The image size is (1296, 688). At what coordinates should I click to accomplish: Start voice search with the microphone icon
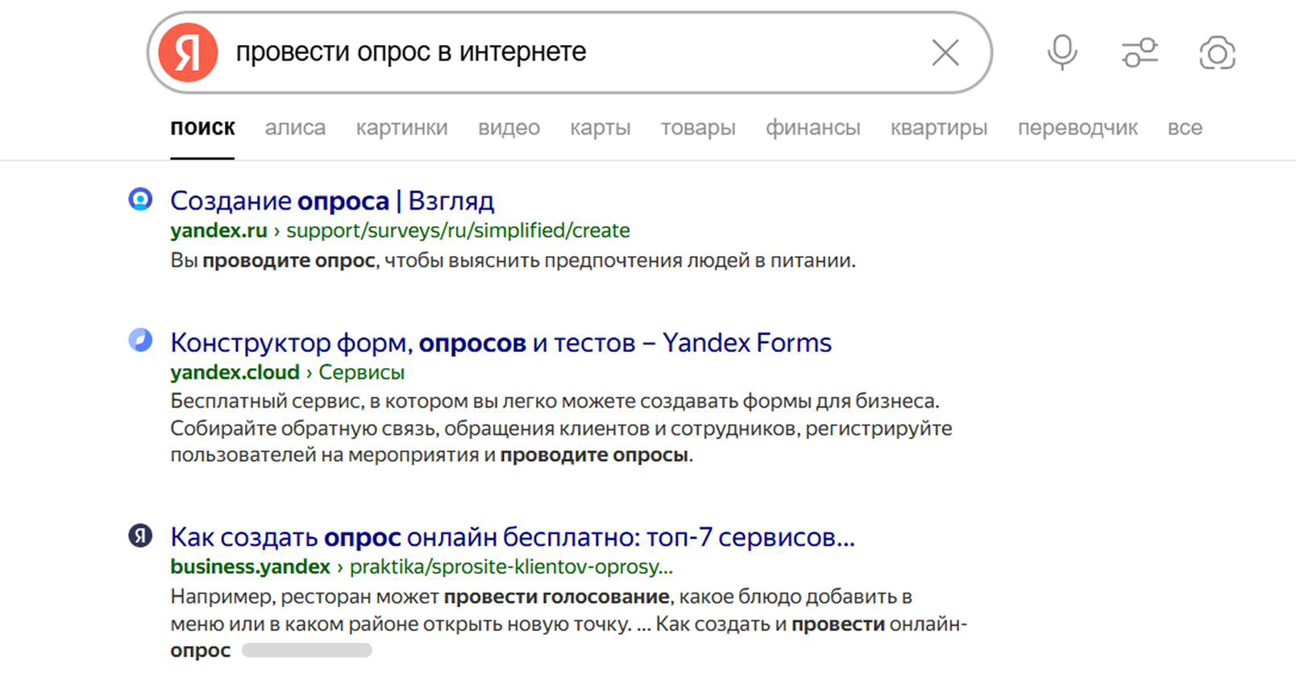point(1062,53)
